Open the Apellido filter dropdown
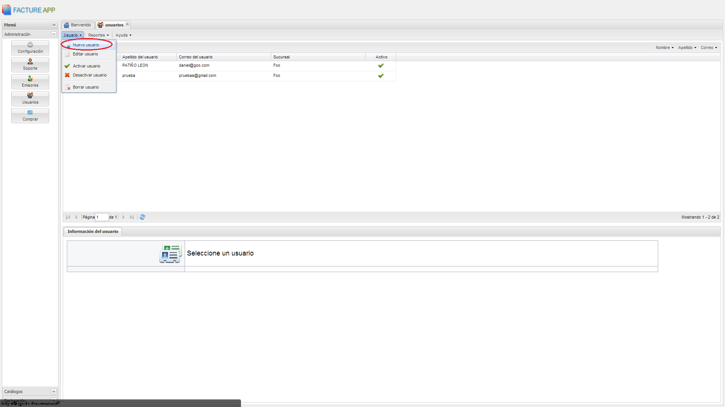This screenshot has width=725, height=407. (687, 47)
